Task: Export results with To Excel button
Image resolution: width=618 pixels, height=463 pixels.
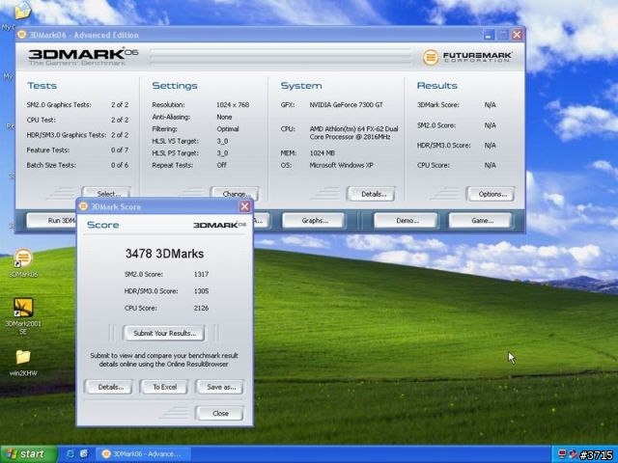Action: coord(164,387)
